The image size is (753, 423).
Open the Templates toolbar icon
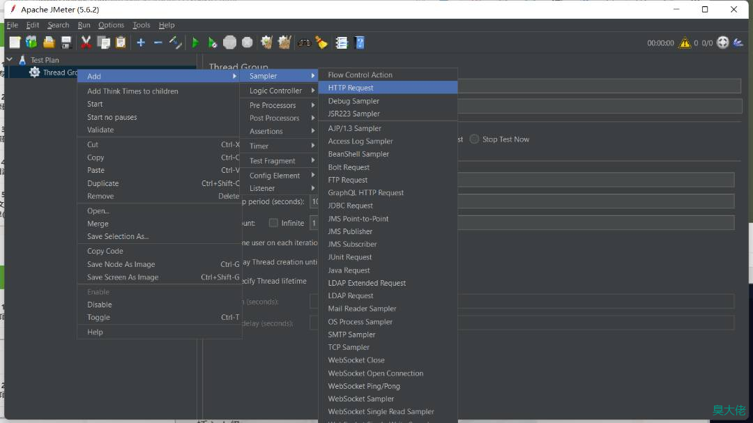(31, 43)
